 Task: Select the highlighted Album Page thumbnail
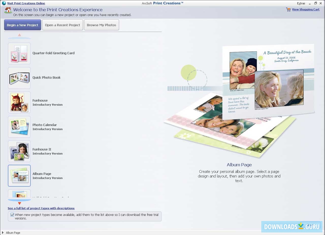click(19, 175)
